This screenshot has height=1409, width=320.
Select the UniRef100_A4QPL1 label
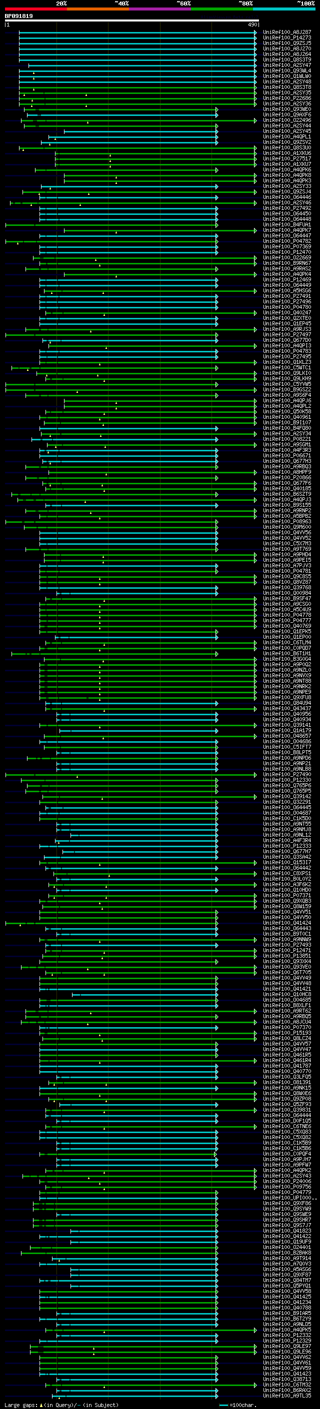[x=287, y=137]
